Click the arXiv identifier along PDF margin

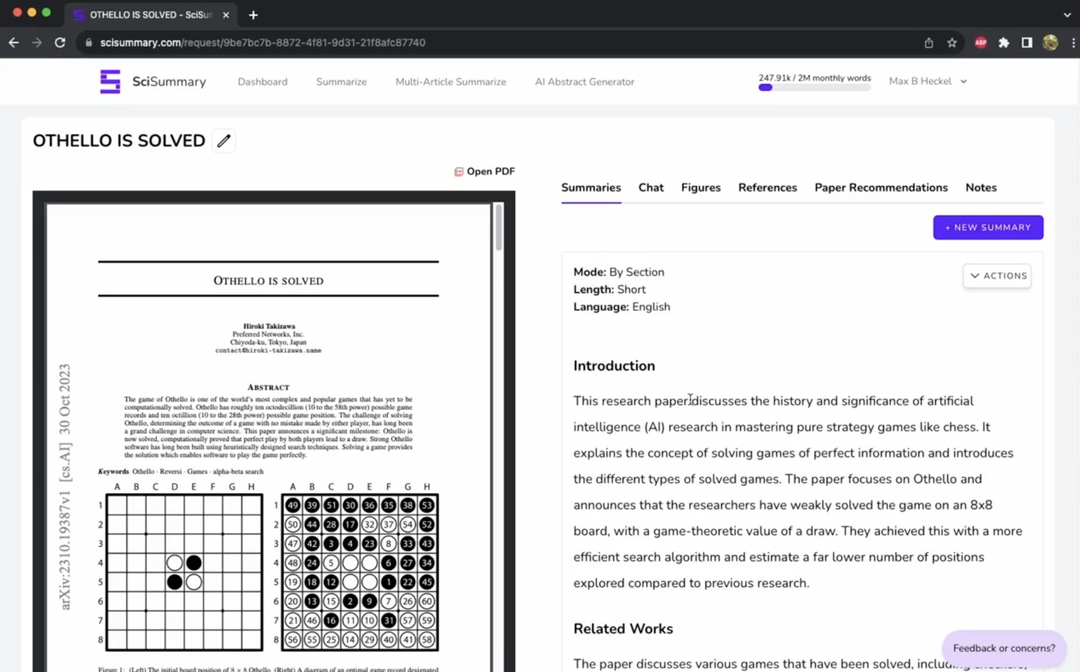pyautogui.click(x=65, y=487)
